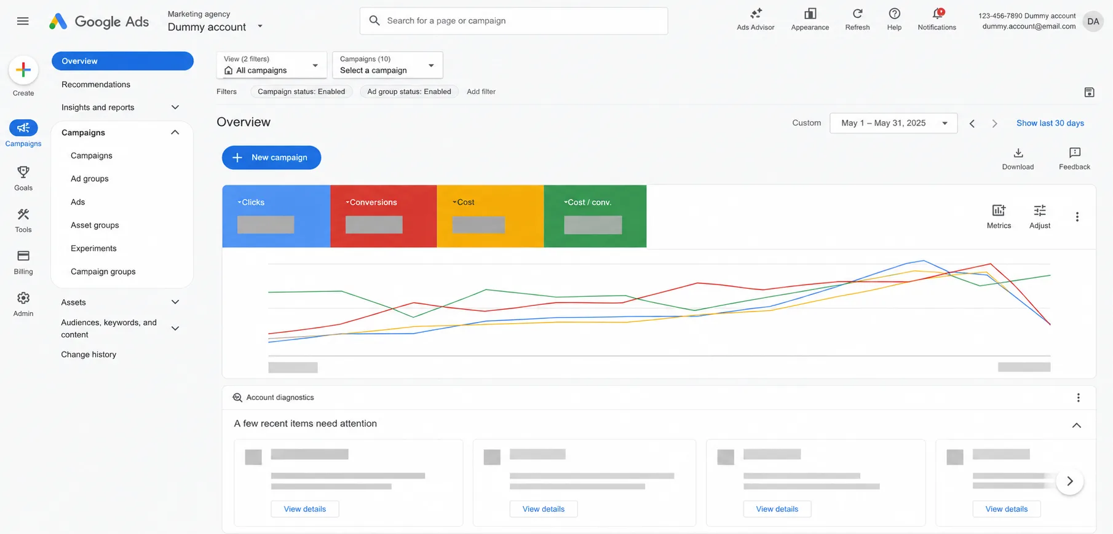Click Show last 30 days link
Viewport: 1113px width, 534px height.
click(x=1050, y=123)
